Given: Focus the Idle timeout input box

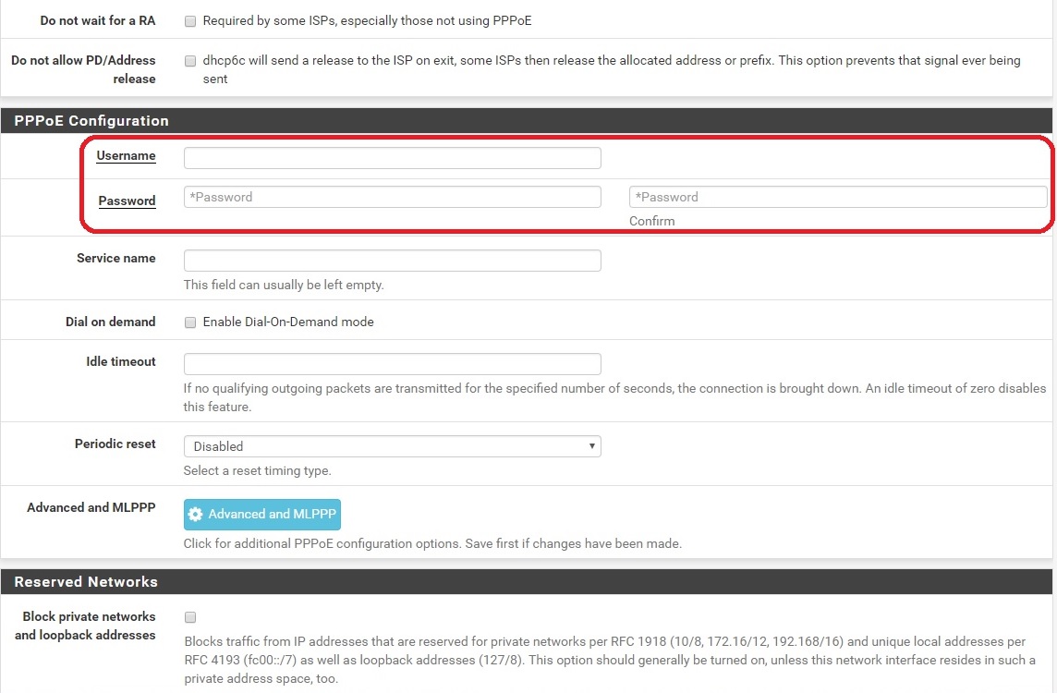Looking at the screenshot, I should (392, 364).
